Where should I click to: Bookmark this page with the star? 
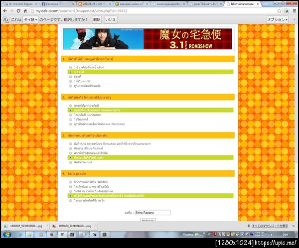coord(280,11)
